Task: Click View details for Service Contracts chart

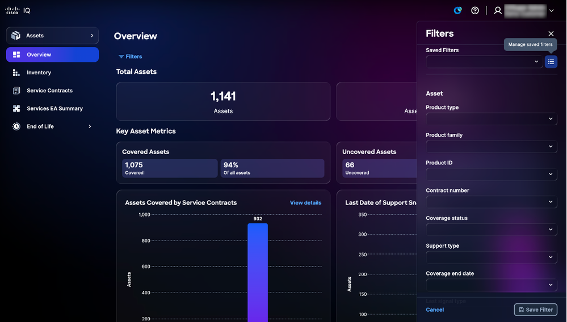Action: 305,203
